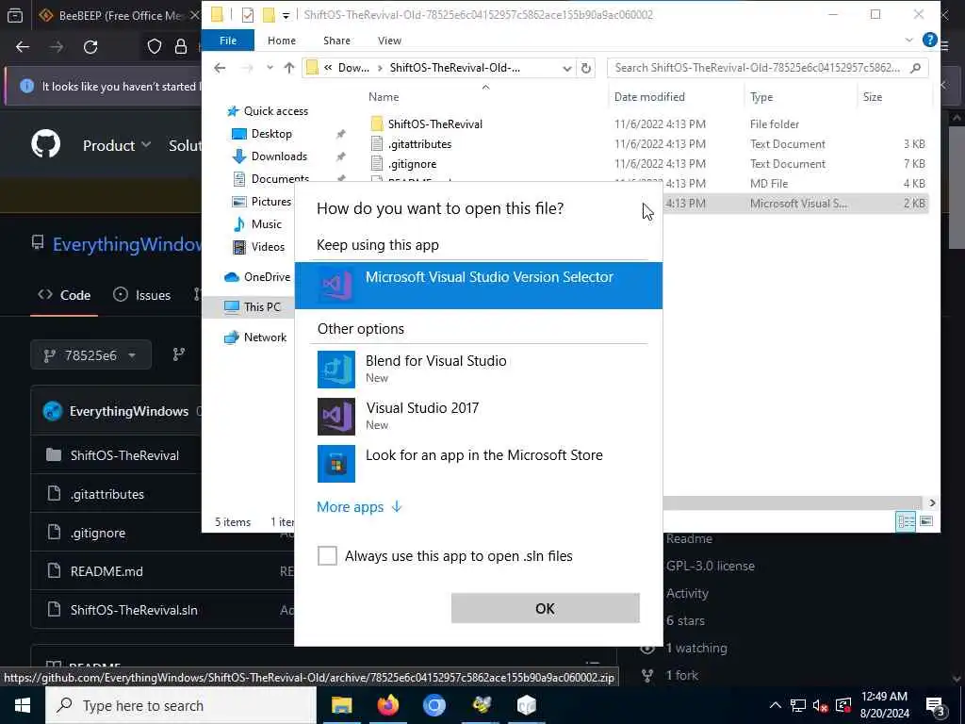The height and width of the screenshot is (724, 965).
Task: Open ShiftOS-TheRevival.sln on GitHub
Action: tap(134, 610)
